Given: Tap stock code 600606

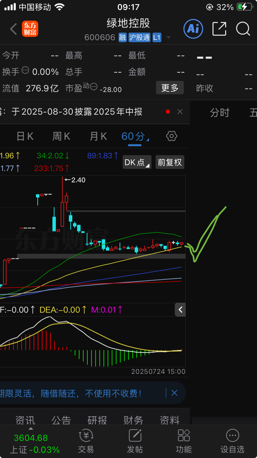Looking at the screenshot, I should pyautogui.click(x=100, y=37).
